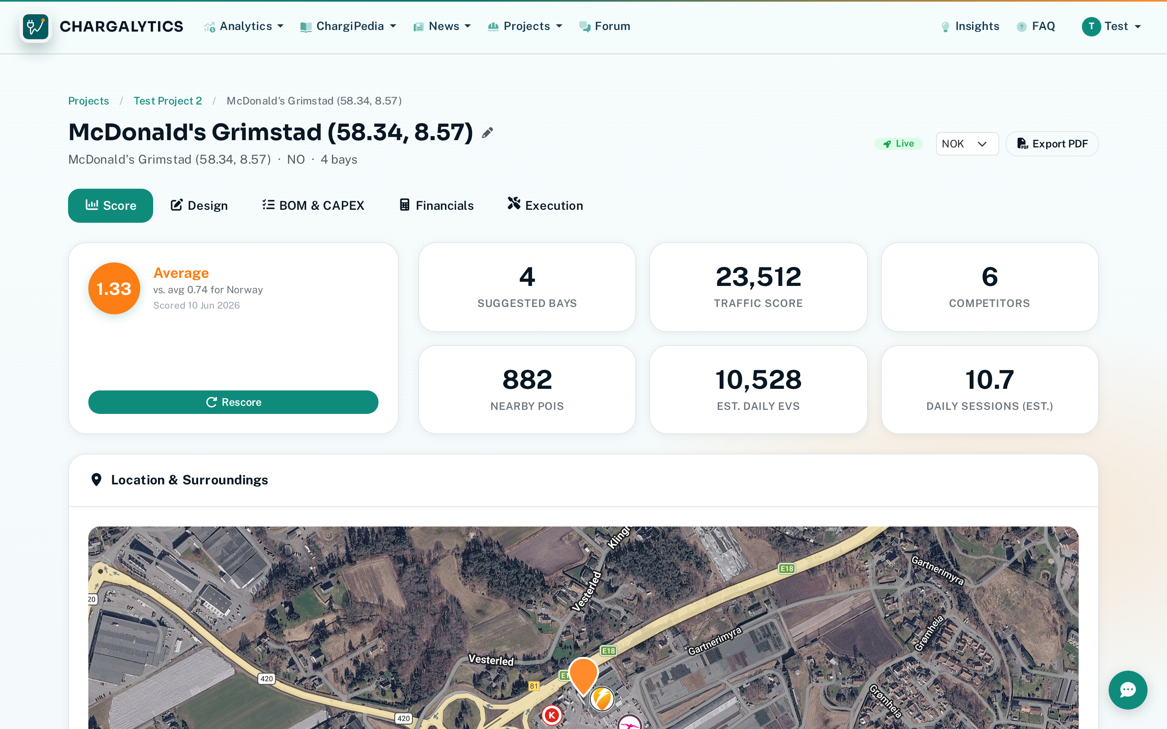Click the Traffic Score card showing 23,512
1167x729 pixels.
tap(758, 287)
